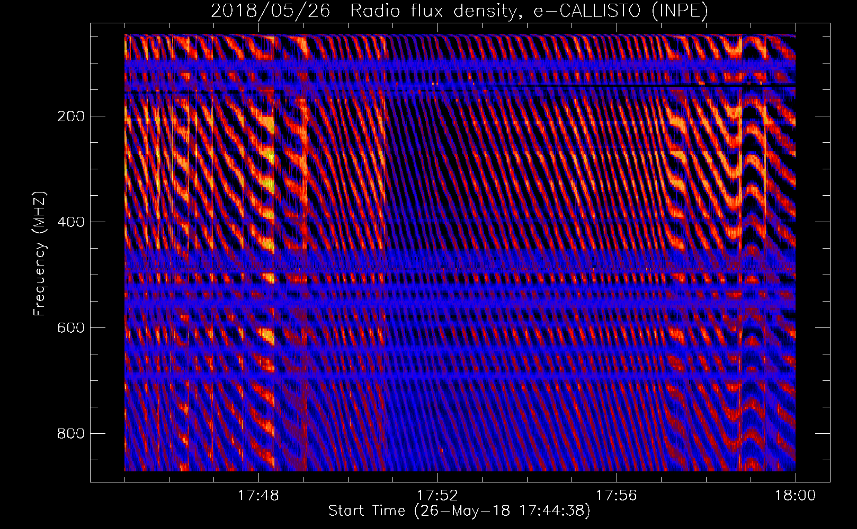
Task: Click the 17:56 time tick label
Action: [617, 496]
